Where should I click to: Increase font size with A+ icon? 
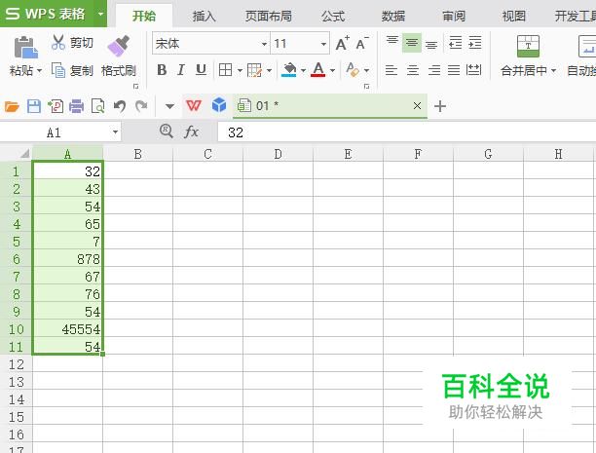(343, 44)
